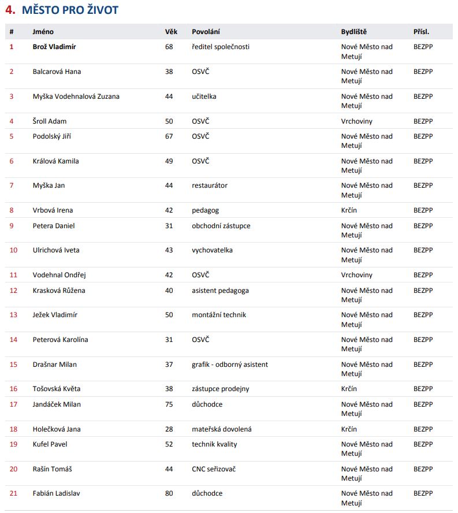Select candidate Brož Vladimír
The width and height of the screenshot is (458, 513).
pyautogui.click(x=54, y=47)
